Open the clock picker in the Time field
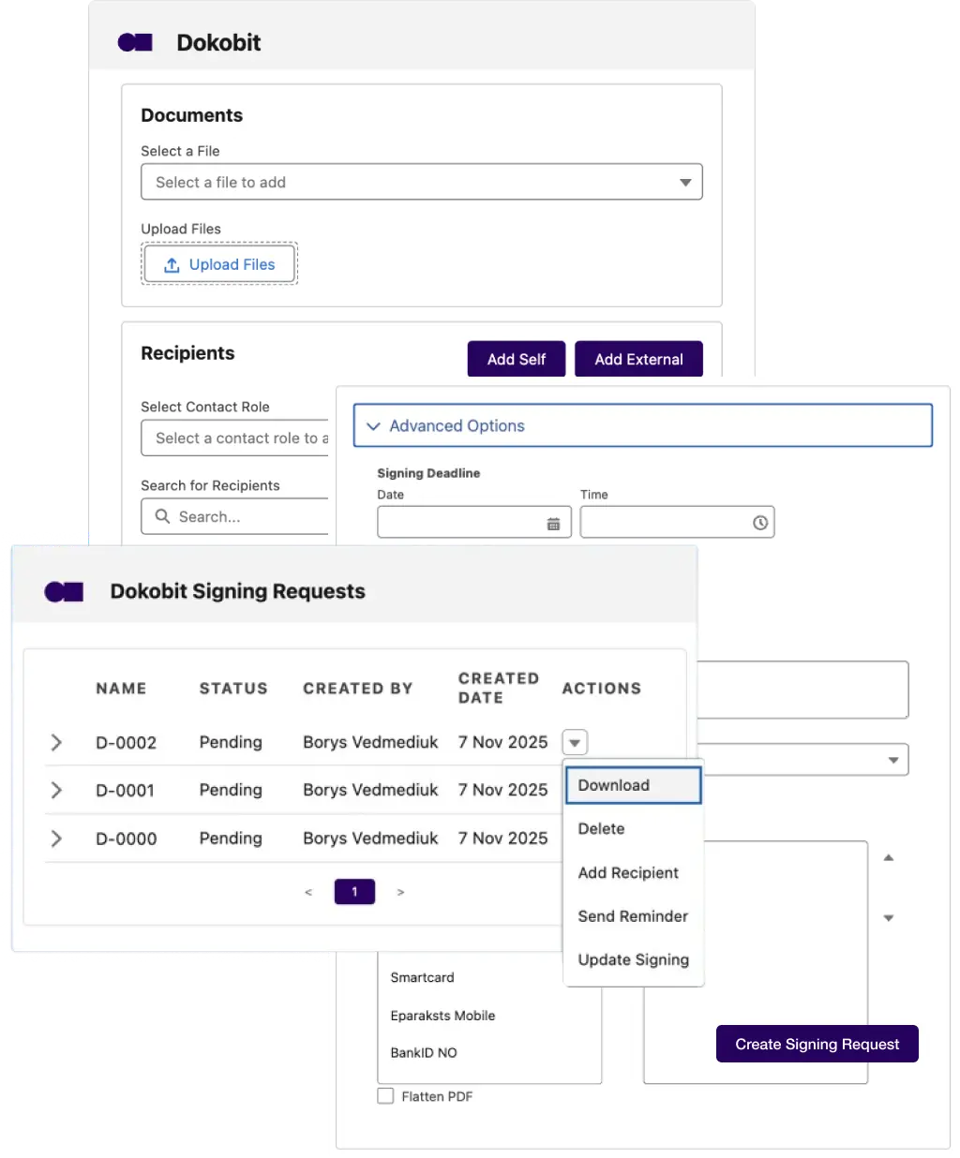Screen dimensions: 960x1158 [760, 523]
